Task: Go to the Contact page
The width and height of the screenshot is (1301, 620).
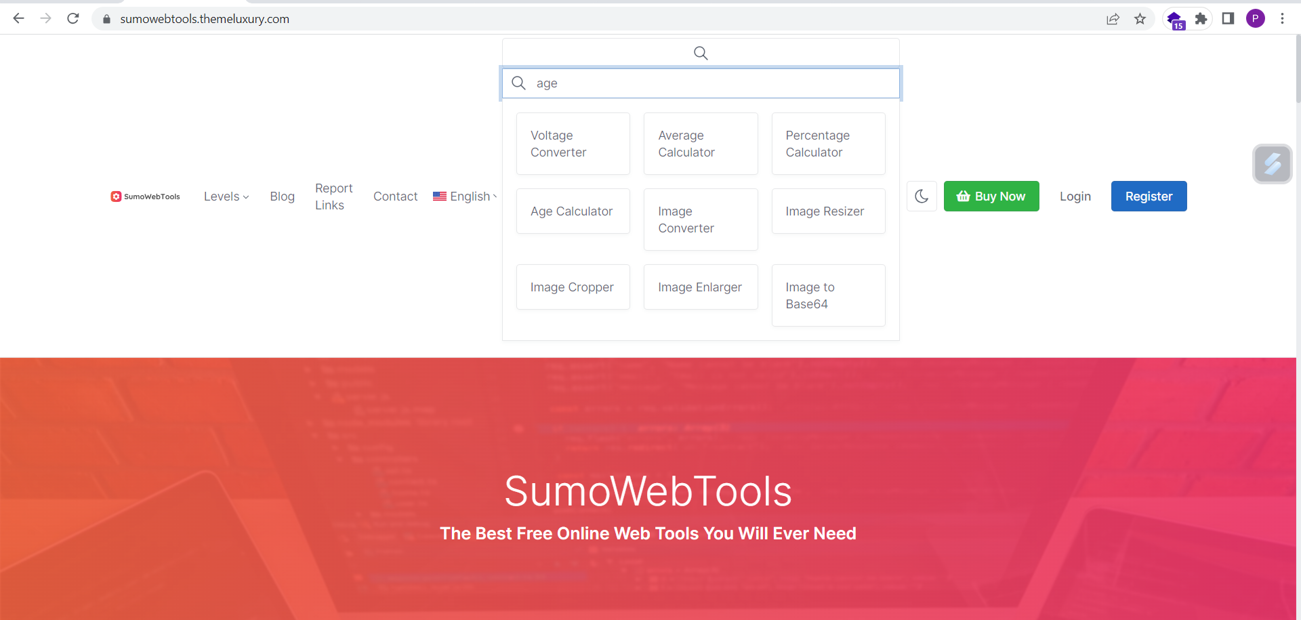Action: pos(395,197)
